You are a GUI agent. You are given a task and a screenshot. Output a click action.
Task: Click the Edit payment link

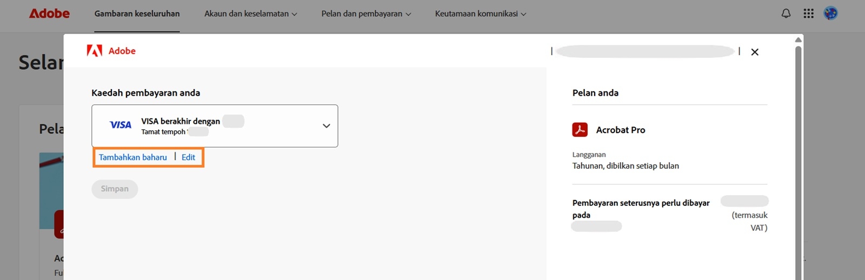click(x=188, y=157)
